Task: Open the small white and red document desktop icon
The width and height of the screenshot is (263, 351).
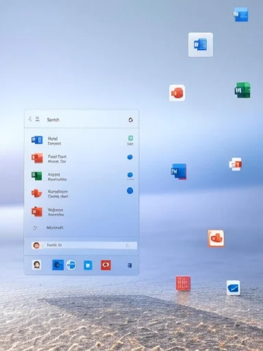Action: pyautogui.click(x=236, y=164)
